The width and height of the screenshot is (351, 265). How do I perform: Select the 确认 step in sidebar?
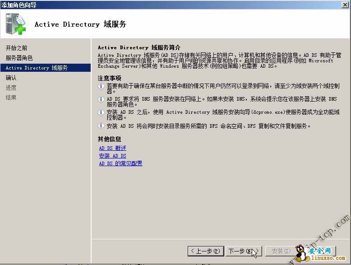coord(11,78)
